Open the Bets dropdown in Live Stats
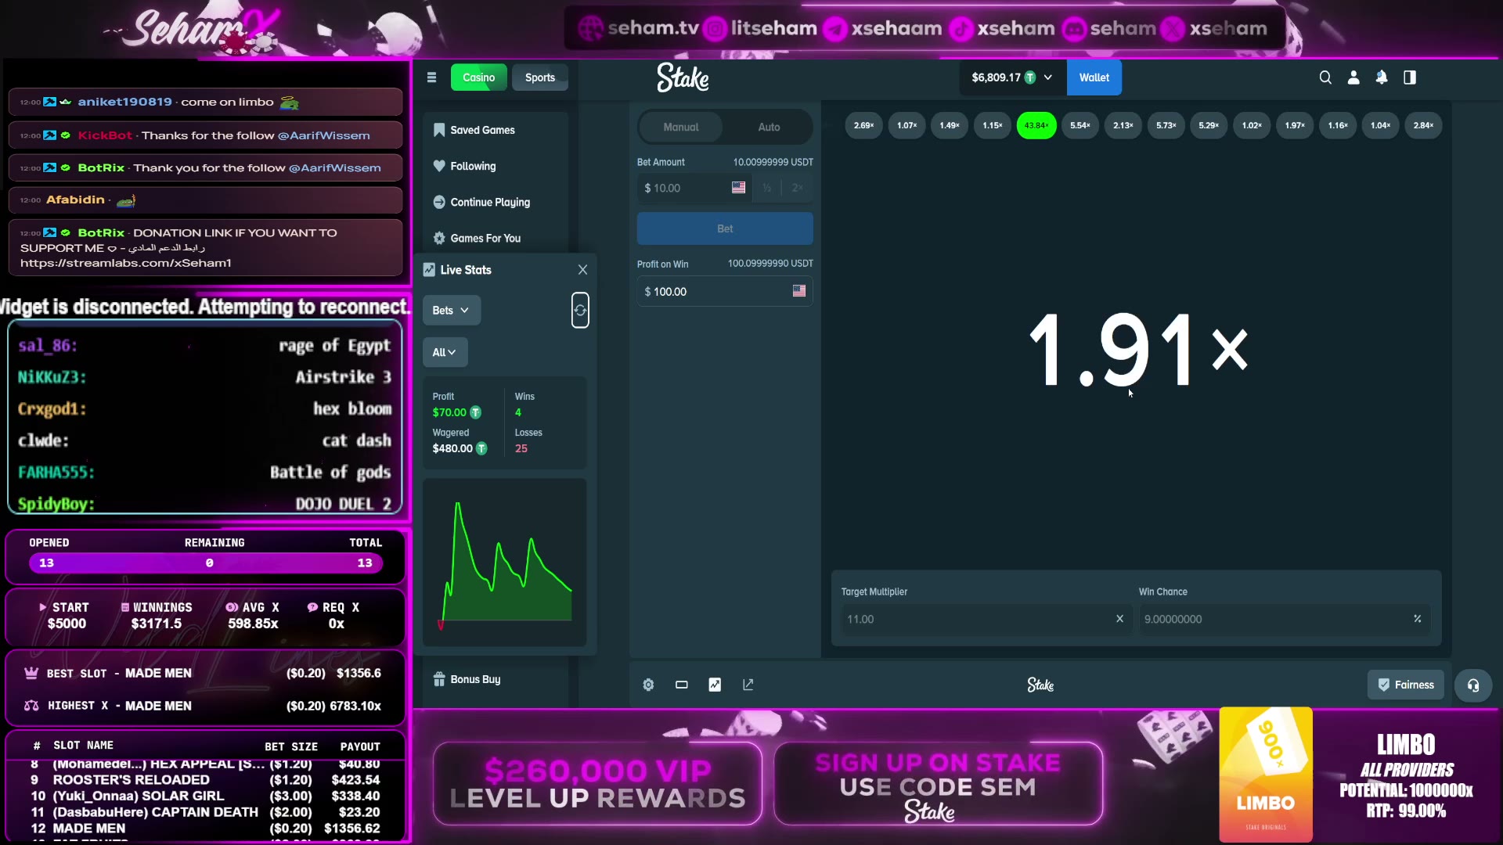 [x=452, y=311]
